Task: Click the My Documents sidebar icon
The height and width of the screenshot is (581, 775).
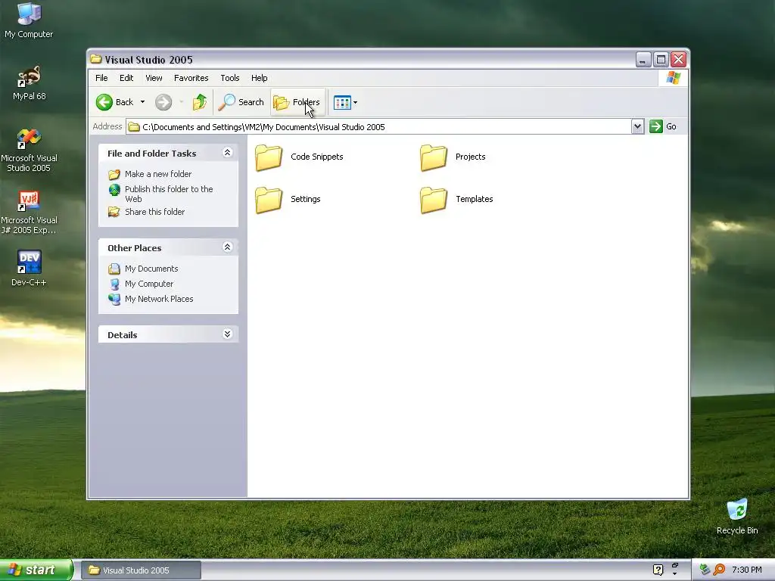Action: (x=114, y=269)
